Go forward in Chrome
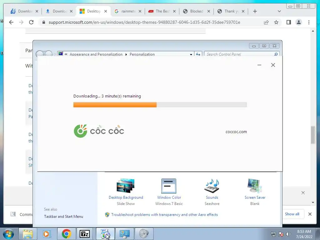 tap(21, 22)
